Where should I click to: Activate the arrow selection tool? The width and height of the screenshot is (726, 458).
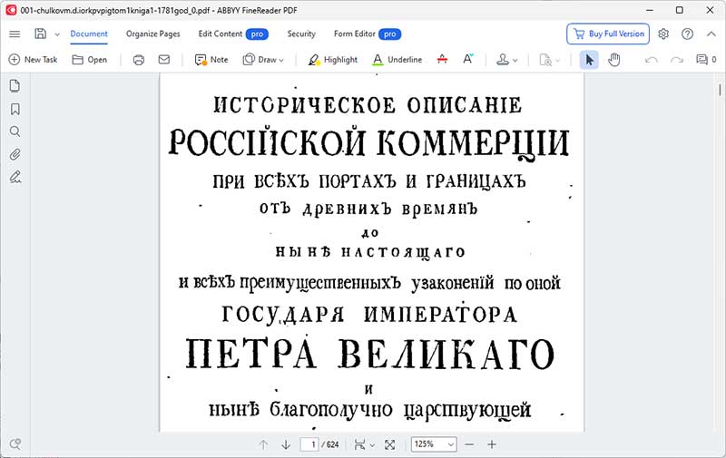(x=590, y=60)
